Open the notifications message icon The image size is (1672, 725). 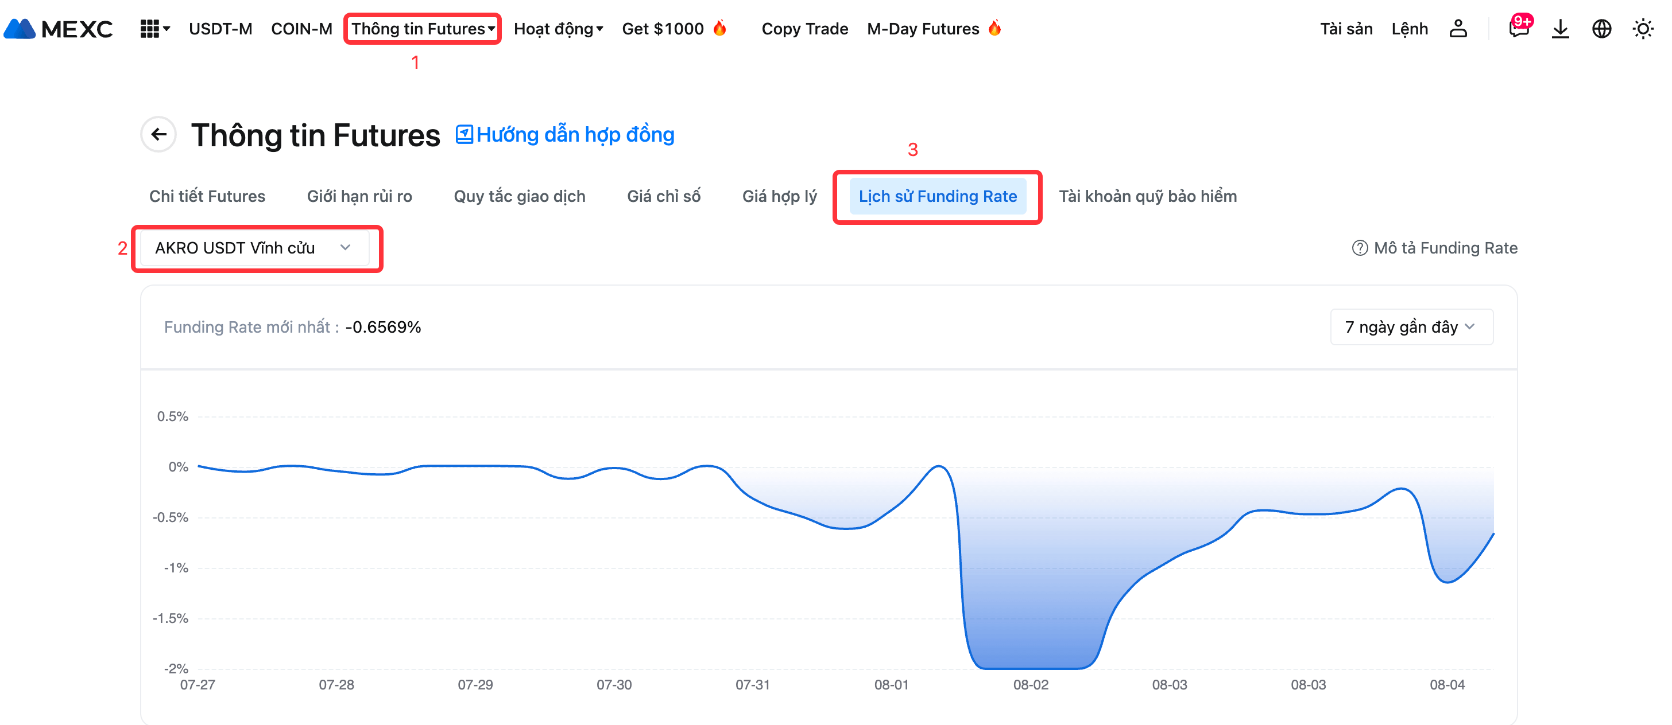click(x=1518, y=29)
